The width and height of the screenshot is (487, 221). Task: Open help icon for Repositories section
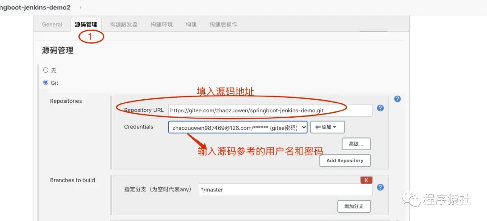pos(397,99)
